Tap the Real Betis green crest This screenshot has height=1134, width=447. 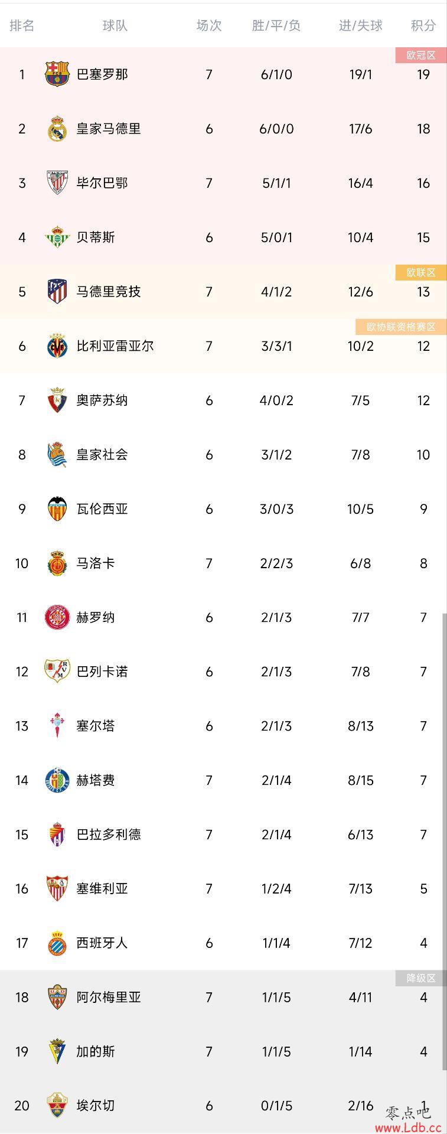[x=57, y=237]
